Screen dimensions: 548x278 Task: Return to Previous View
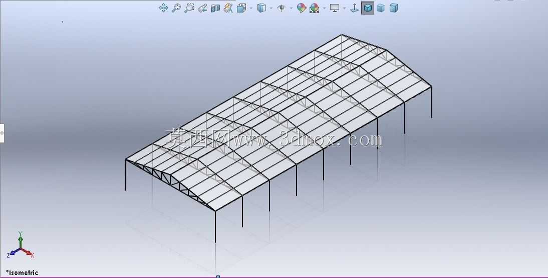click(x=202, y=7)
